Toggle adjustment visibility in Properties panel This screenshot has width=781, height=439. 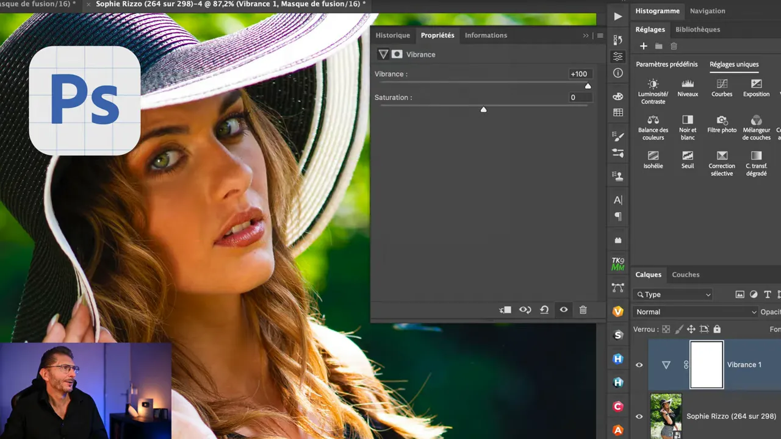564,310
